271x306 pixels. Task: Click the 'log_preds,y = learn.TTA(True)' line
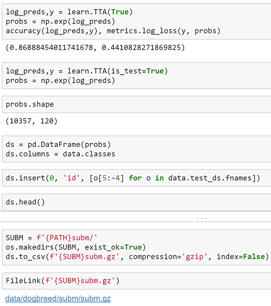coord(69,12)
